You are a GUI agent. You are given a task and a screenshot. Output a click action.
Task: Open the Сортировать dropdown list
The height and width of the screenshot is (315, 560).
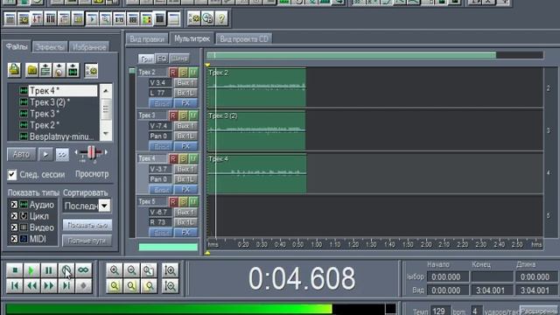(104, 206)
